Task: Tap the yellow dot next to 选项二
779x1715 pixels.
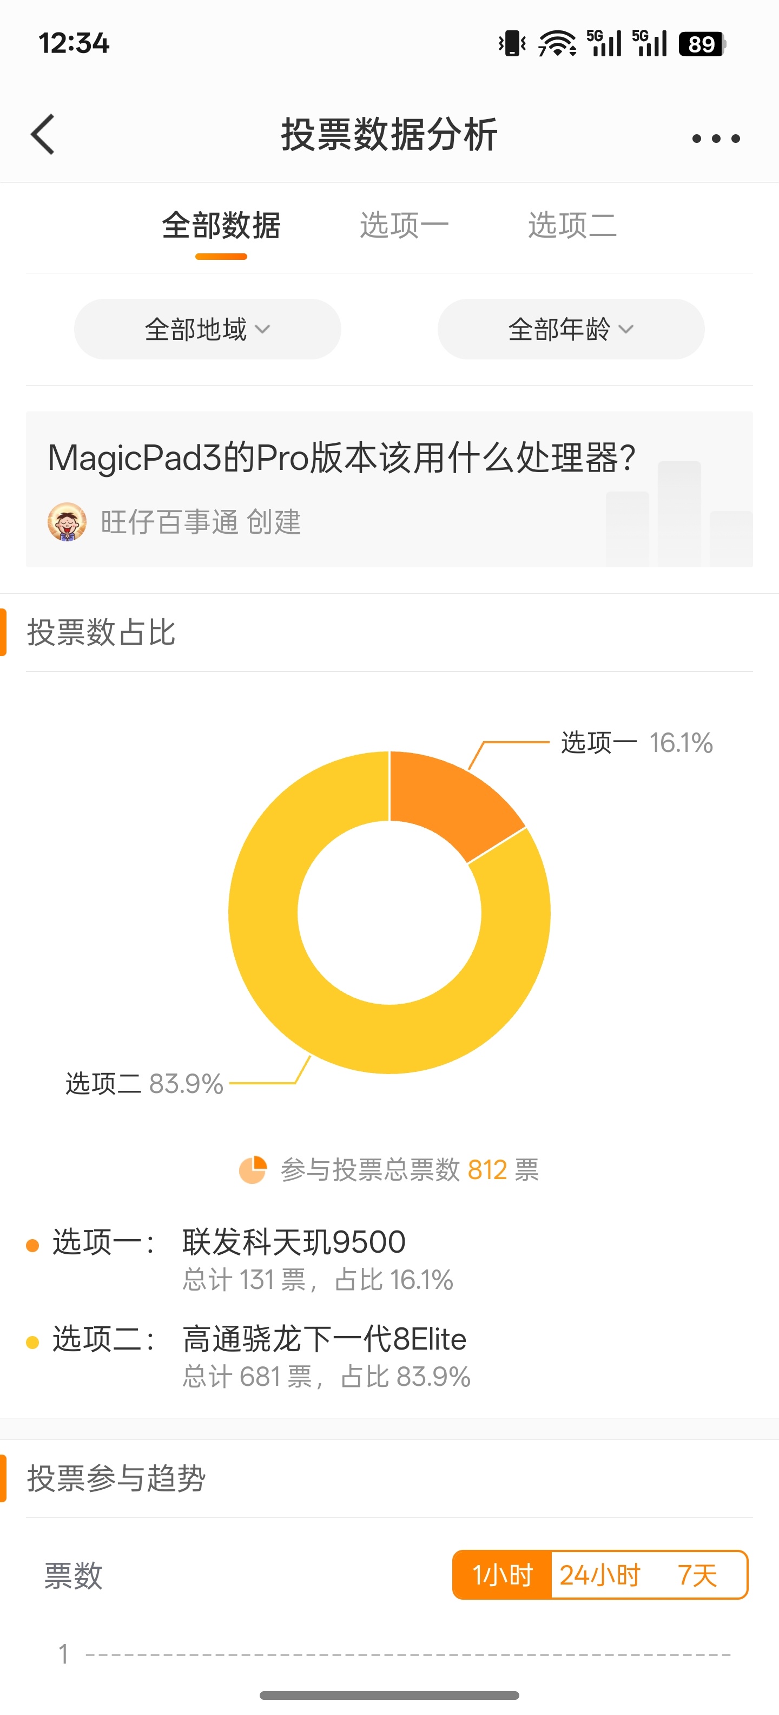Action: [32, 1342]
